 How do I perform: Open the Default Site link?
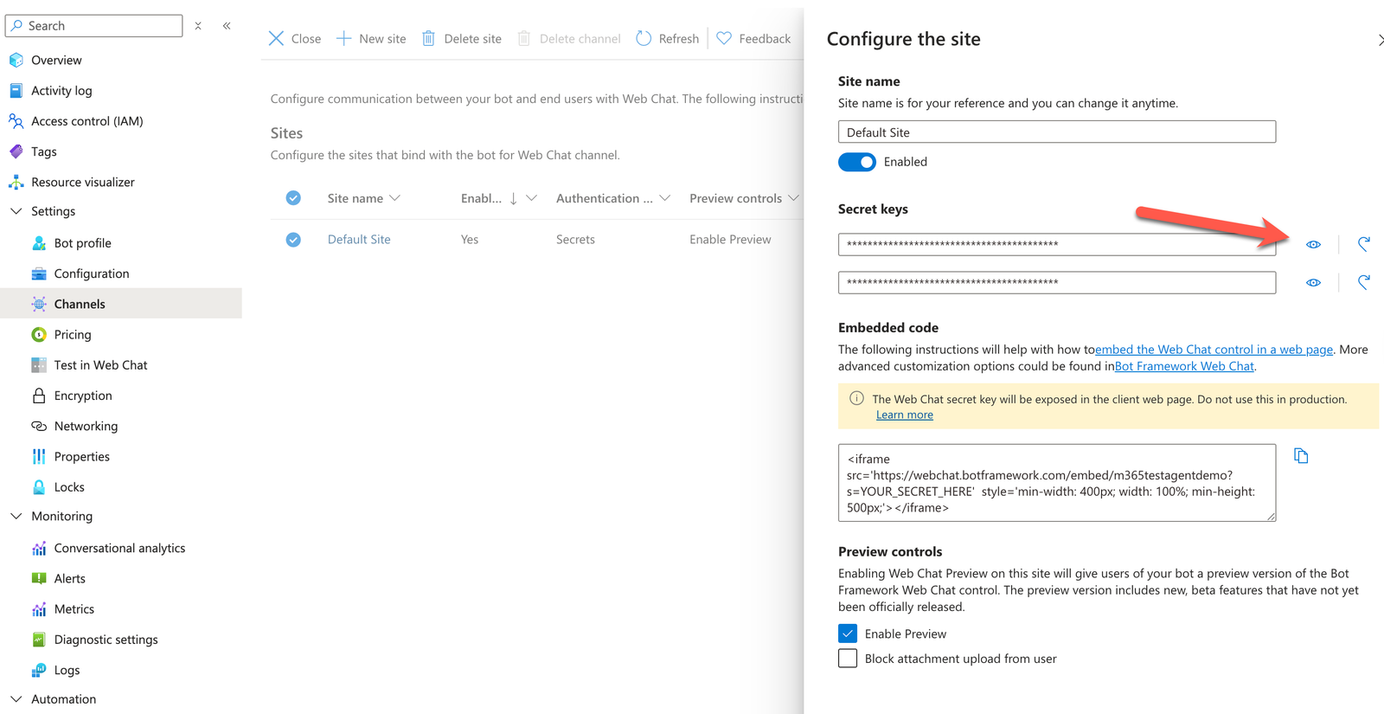359,240
